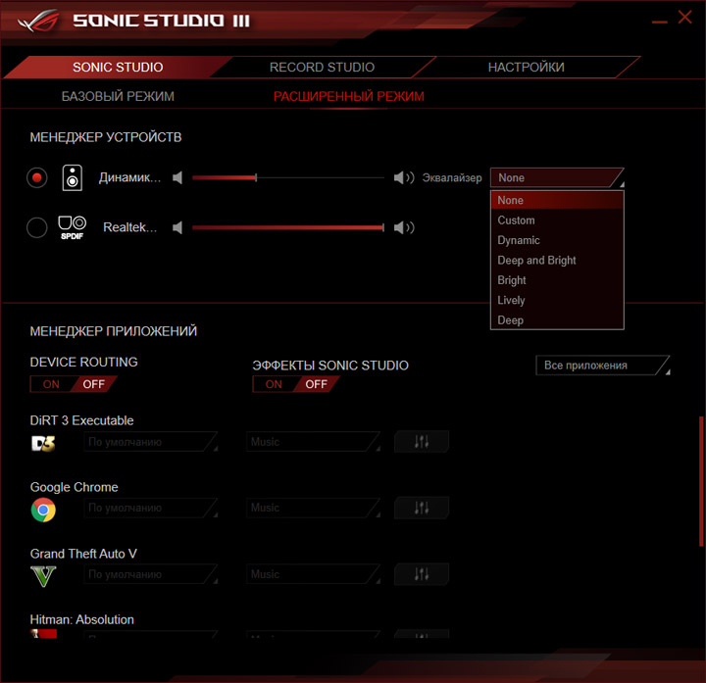Click the МЕНЕДЖЕР УСТРОЙСТВ heading
This screenshot has width=706, height=683.
coord(106,137)
